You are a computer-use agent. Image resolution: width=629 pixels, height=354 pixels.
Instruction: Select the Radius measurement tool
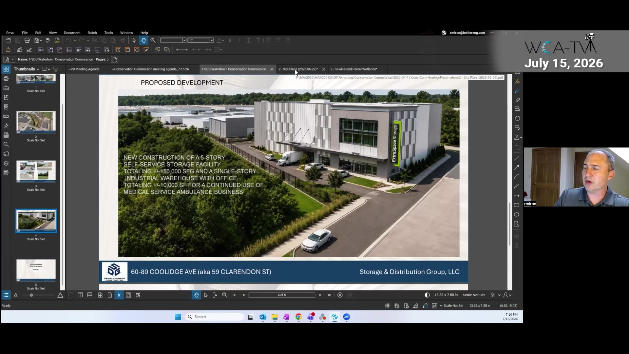107,50
